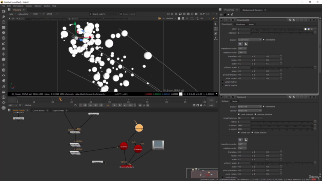Toggle the receive shadow checkbox
Image resolution: width=322 pixels, height=181 pixels.
tap(255, 114)
